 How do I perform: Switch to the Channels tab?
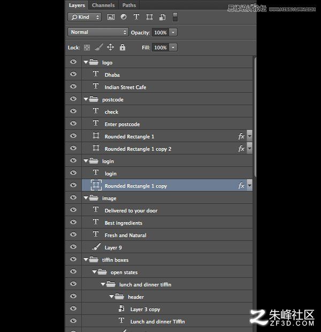point(103,5)
